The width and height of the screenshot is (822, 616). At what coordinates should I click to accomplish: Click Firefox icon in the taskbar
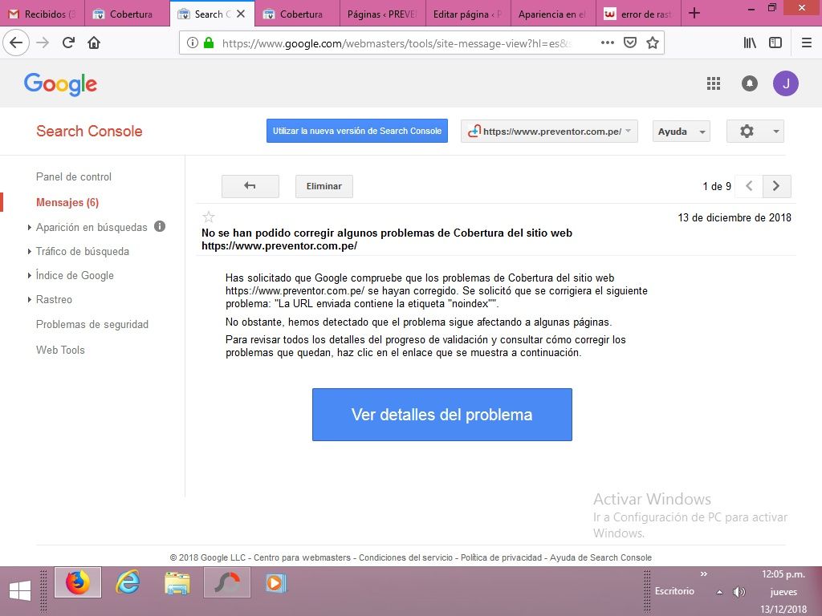click(x=78, y=582)
